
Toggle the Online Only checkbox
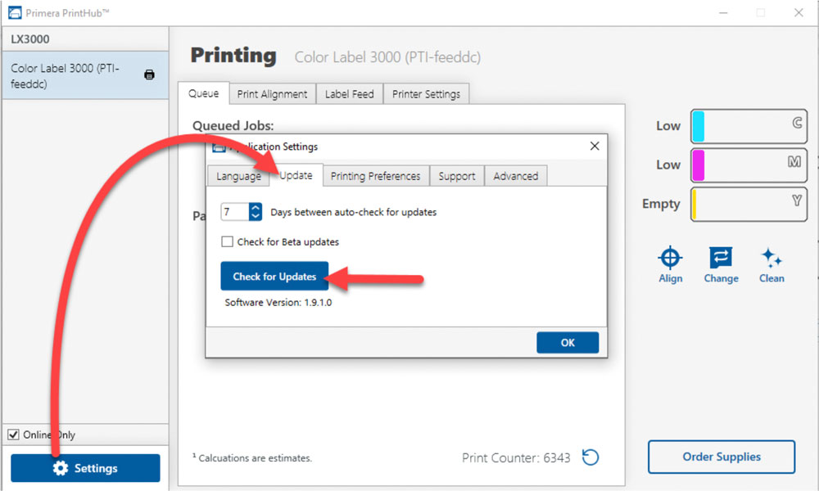14,435
